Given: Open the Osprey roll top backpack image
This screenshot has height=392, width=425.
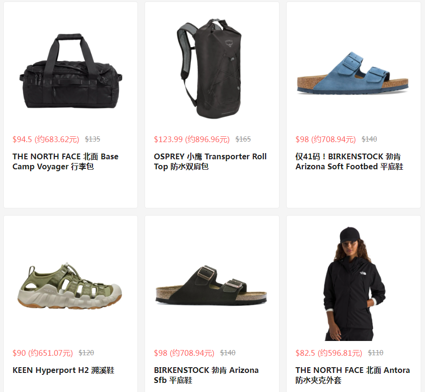Looking at the screenshot, I should click(209, 69).
